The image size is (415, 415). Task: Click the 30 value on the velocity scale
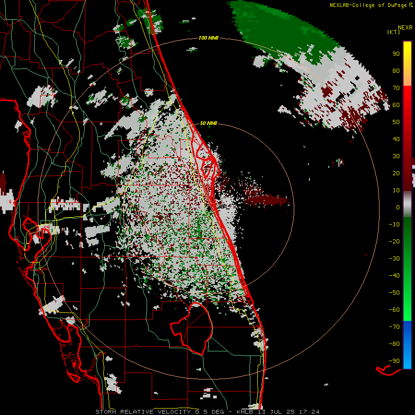[x=396, y=156]
